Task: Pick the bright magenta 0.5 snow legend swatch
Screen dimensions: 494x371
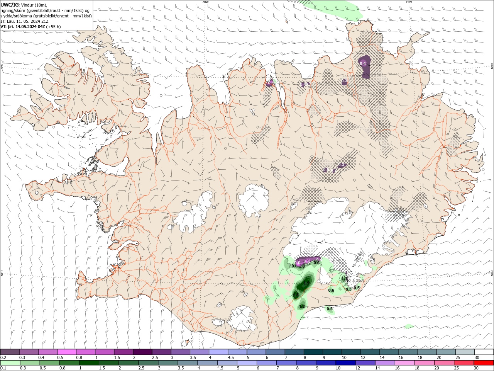Action: [66, 352]
